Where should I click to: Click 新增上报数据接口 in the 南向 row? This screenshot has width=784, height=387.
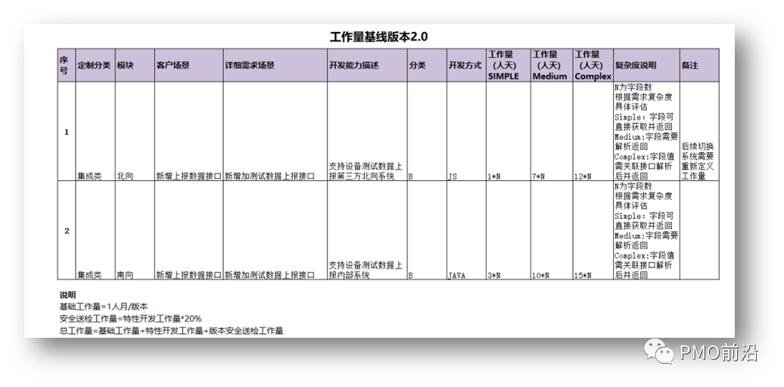coord(189,230)
